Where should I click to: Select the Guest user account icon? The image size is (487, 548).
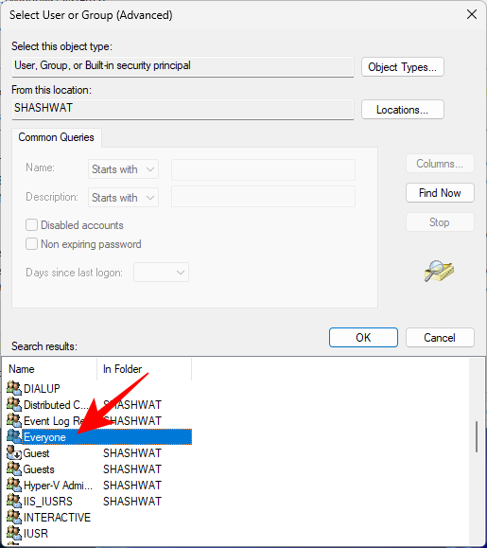pos(14,452)
